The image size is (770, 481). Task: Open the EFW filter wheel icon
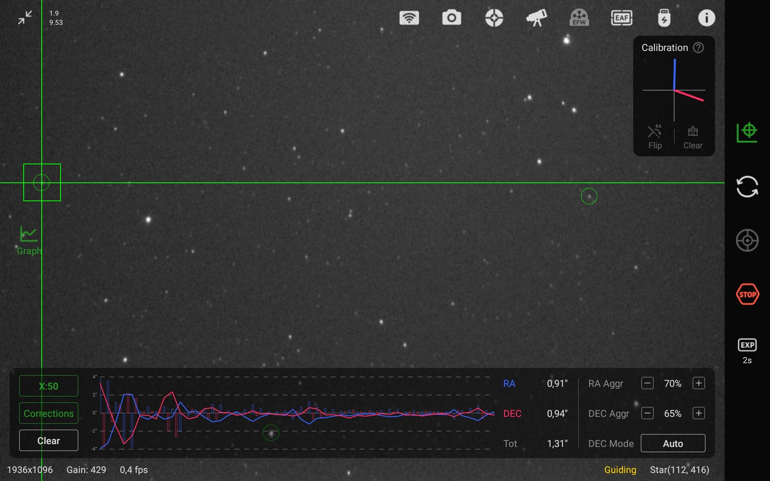coord(579,18)
